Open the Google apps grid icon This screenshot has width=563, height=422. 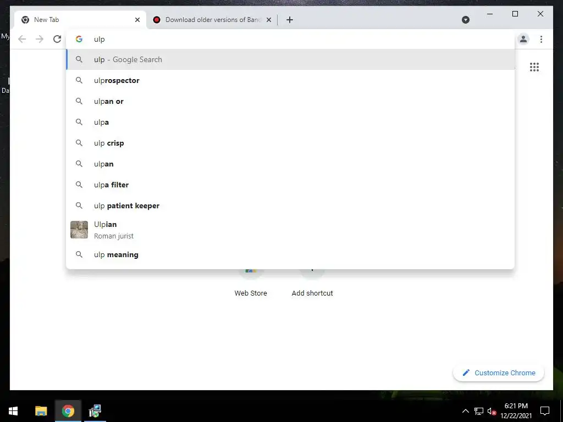pyautogui.click(x=534, y=67)
